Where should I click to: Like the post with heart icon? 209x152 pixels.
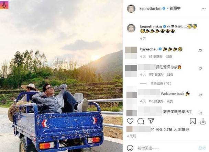(130, 121)
